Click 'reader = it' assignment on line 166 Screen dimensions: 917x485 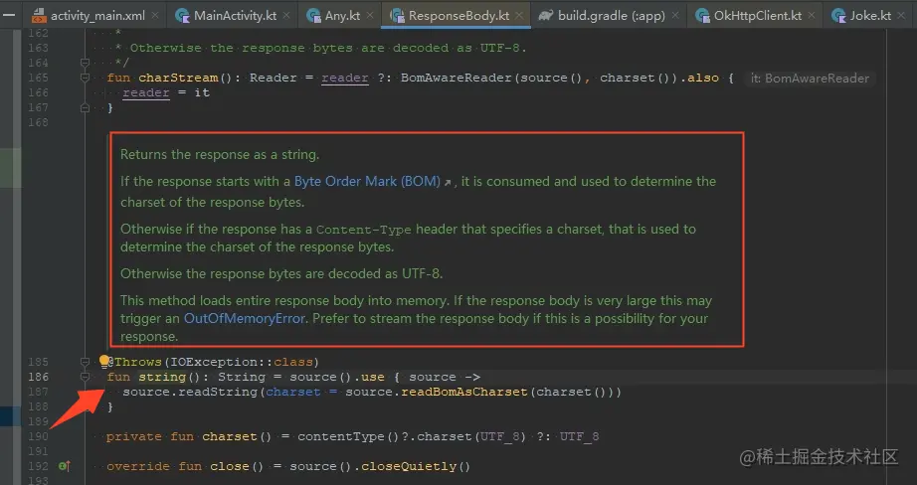pos(166,92)
